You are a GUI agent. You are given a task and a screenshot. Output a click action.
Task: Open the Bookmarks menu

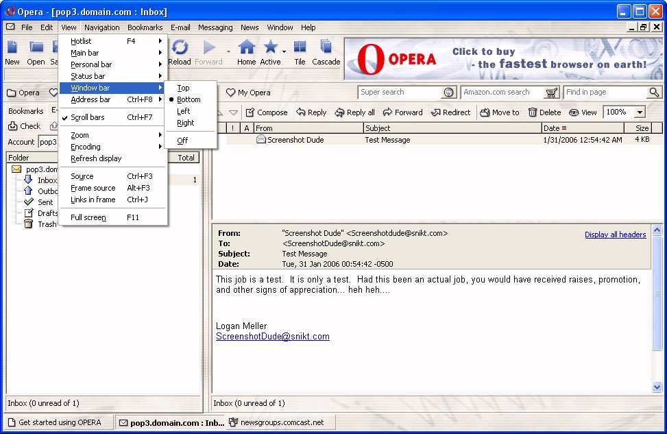145,27
